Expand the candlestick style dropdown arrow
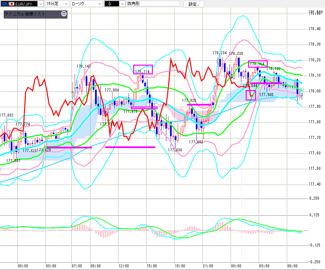The image size is (325, 270). (119, 4)
